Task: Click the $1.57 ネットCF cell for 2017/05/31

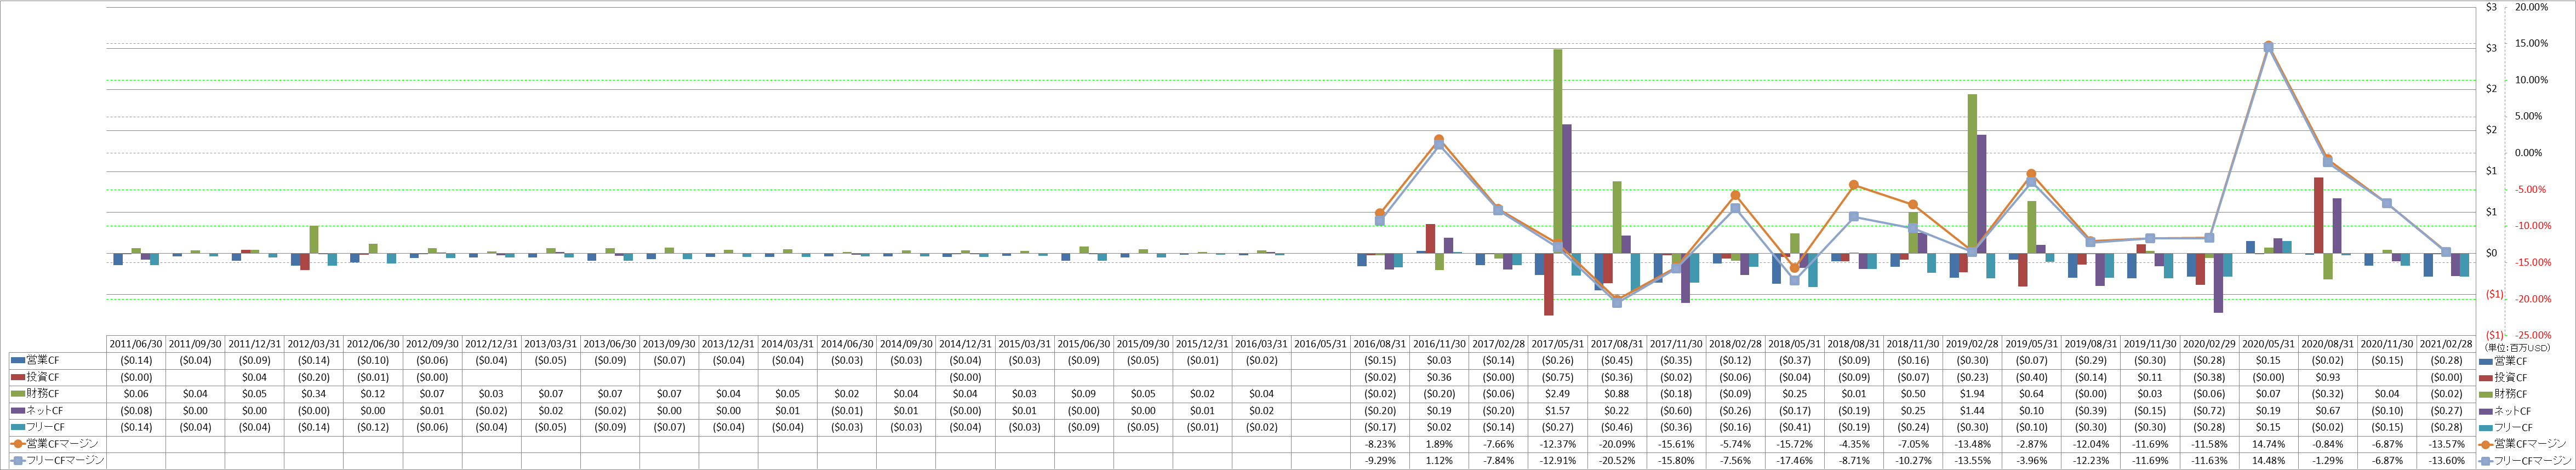Action: pyautogui.click(x=1558, y=411)
